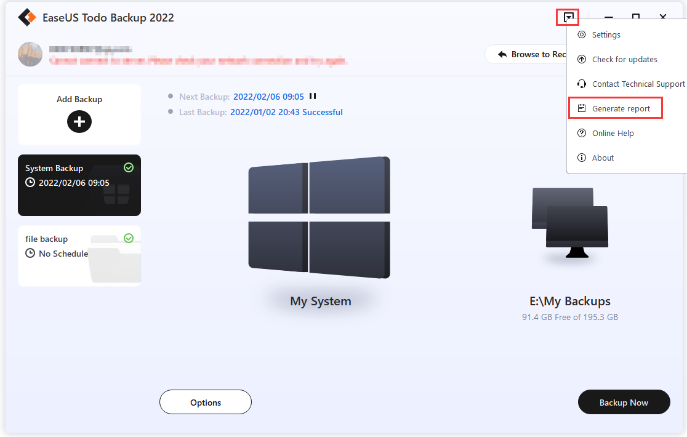Click the Add Backup plus icon
687x437 pixels.
point(79,121)
